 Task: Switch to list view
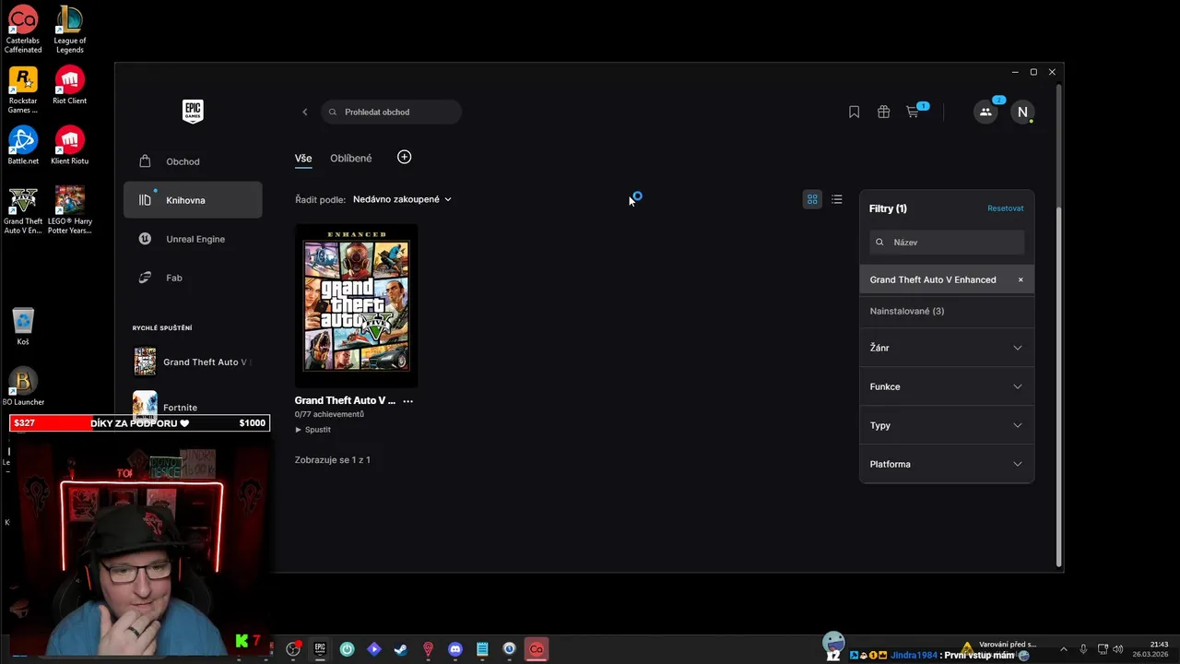pyautogui.click(x=837, y=199)
